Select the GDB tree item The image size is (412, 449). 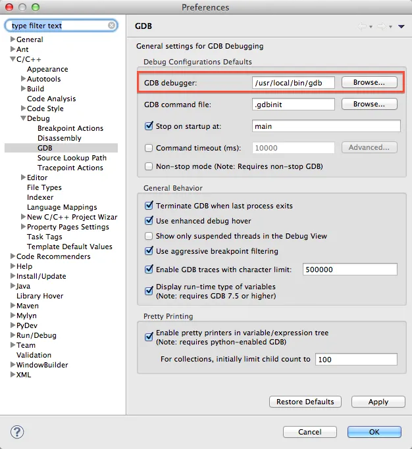pos(45,148)
